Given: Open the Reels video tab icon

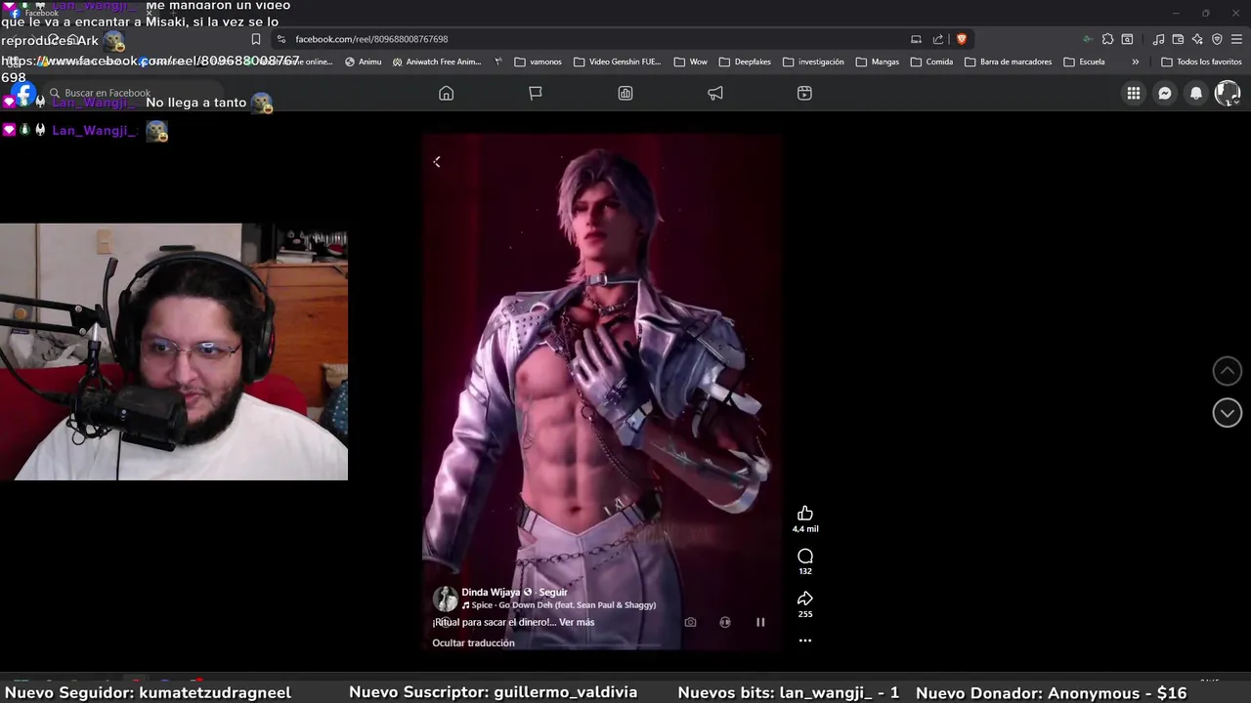Looking at the screenshot, I should click(804, 93).
